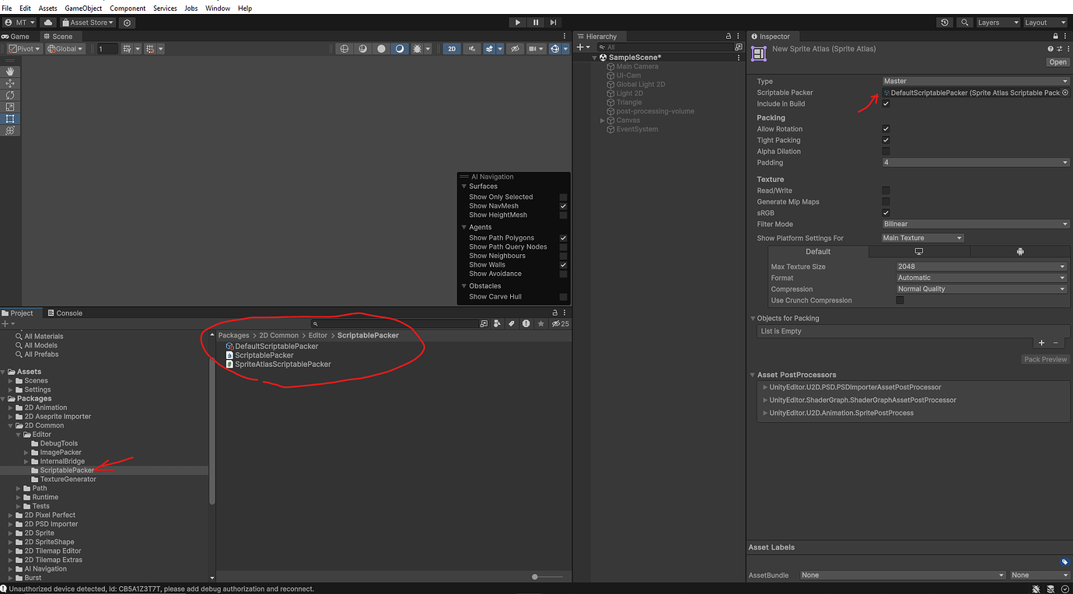
Task: Select the Move tool
Action: tap(10, 83)
